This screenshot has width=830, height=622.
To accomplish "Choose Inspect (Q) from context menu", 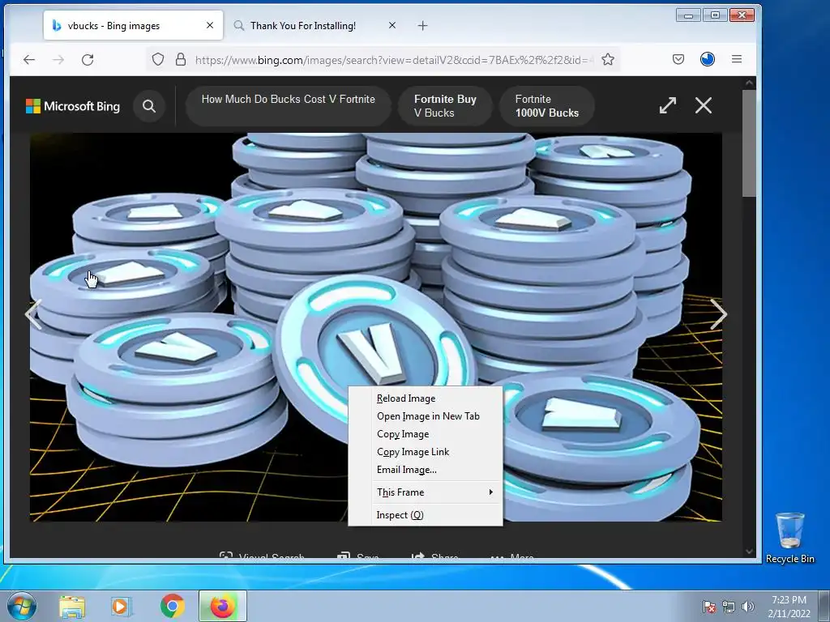I will (x=425, y=515).
